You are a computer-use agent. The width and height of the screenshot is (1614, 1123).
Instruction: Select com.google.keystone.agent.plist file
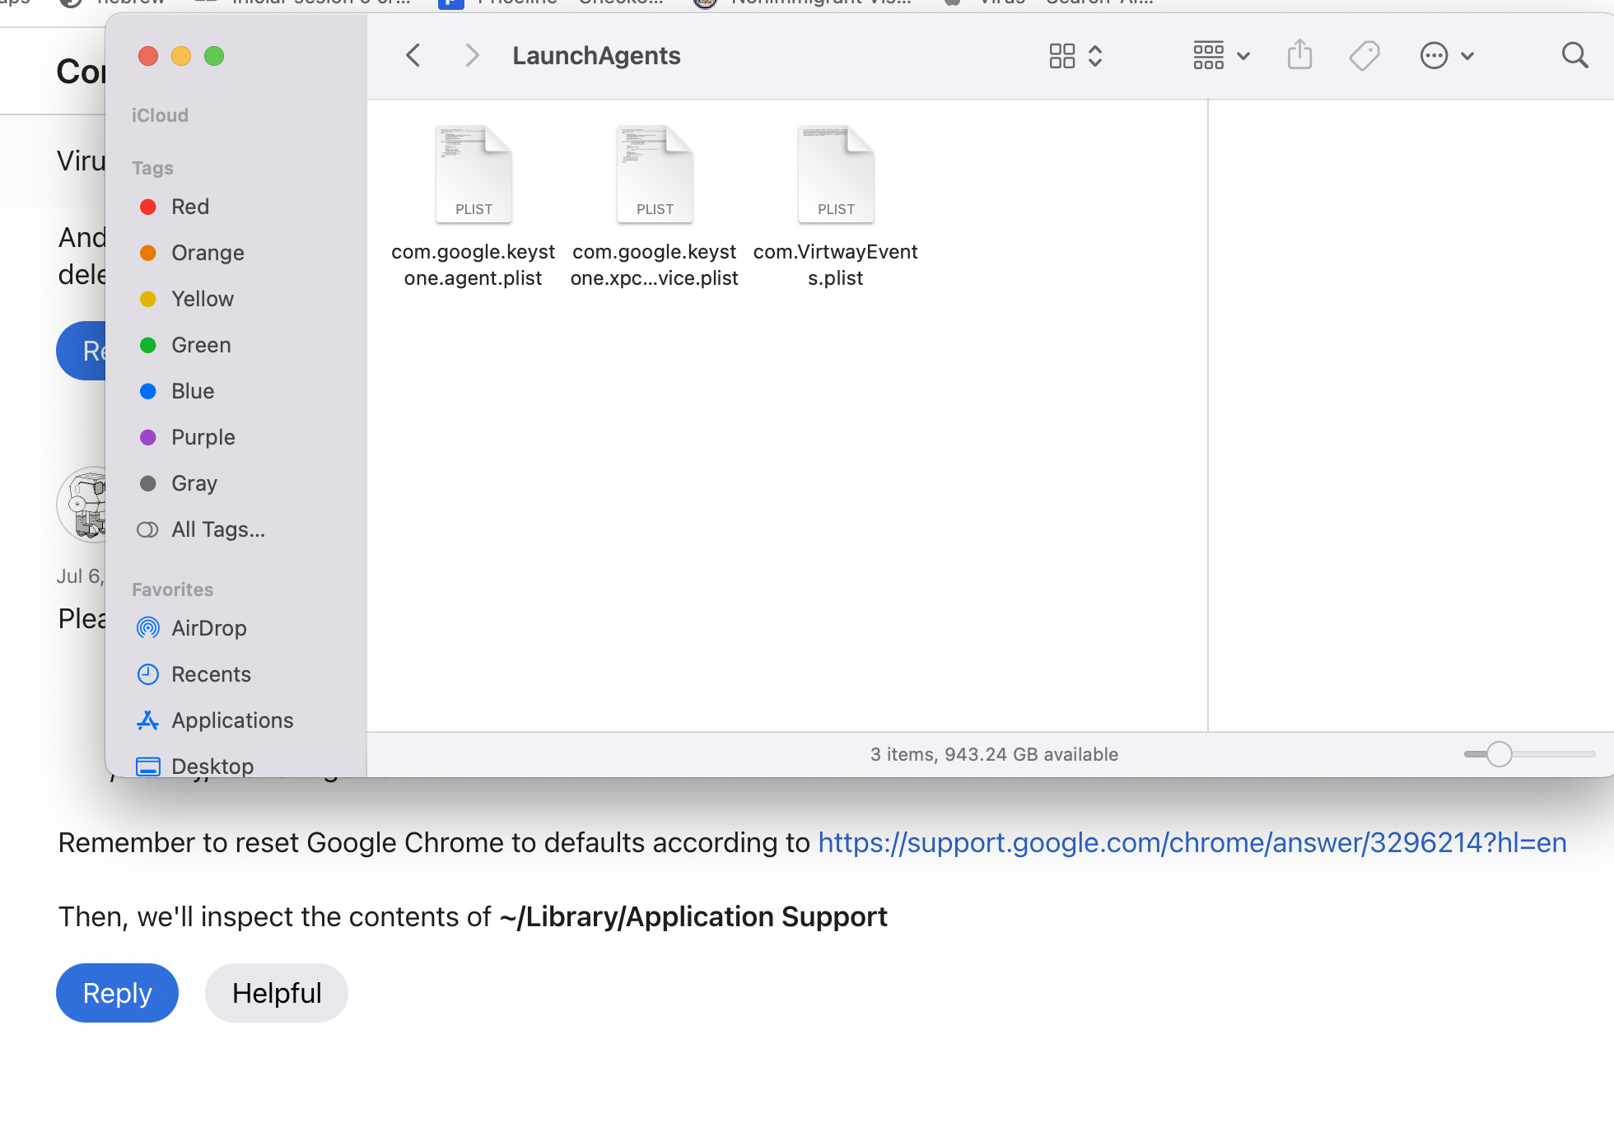coord(473,175)
